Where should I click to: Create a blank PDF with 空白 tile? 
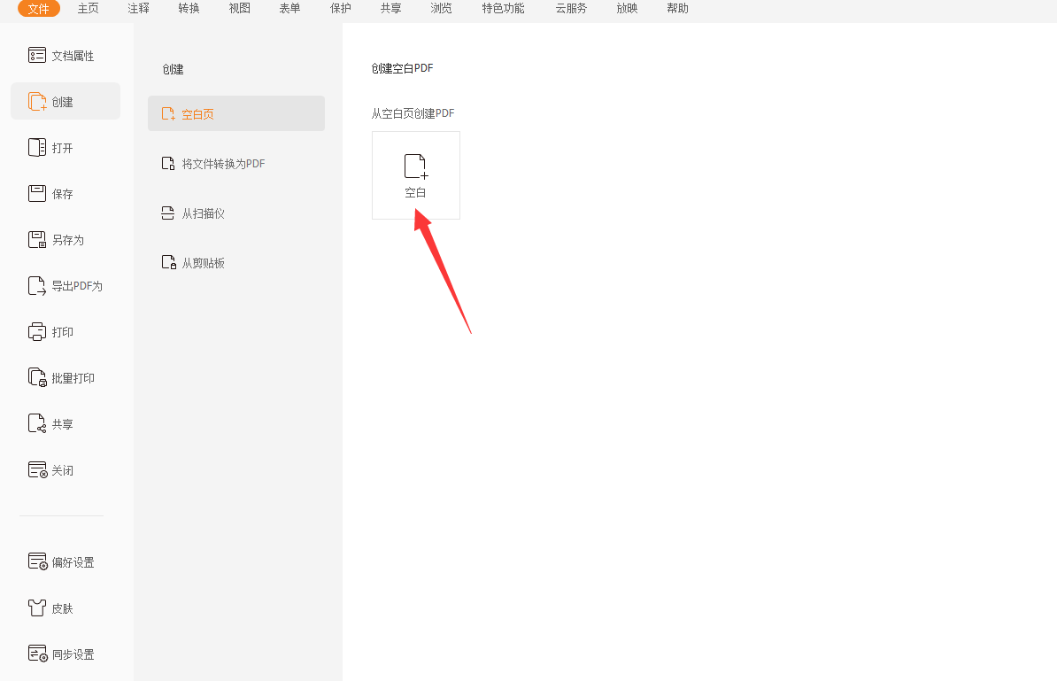tap(415, 175)
